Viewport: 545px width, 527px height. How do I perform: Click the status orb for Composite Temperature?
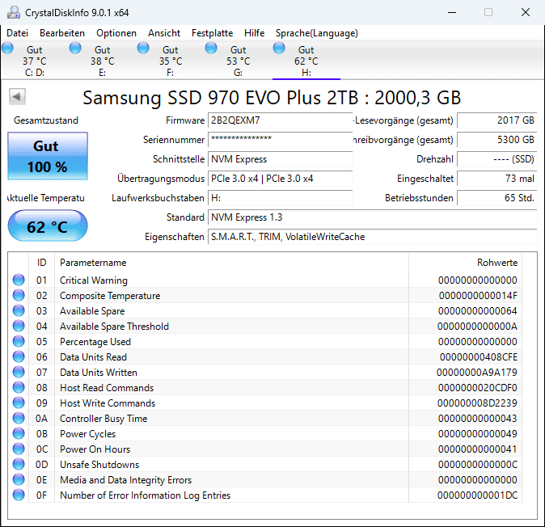[x=19, y=295]
